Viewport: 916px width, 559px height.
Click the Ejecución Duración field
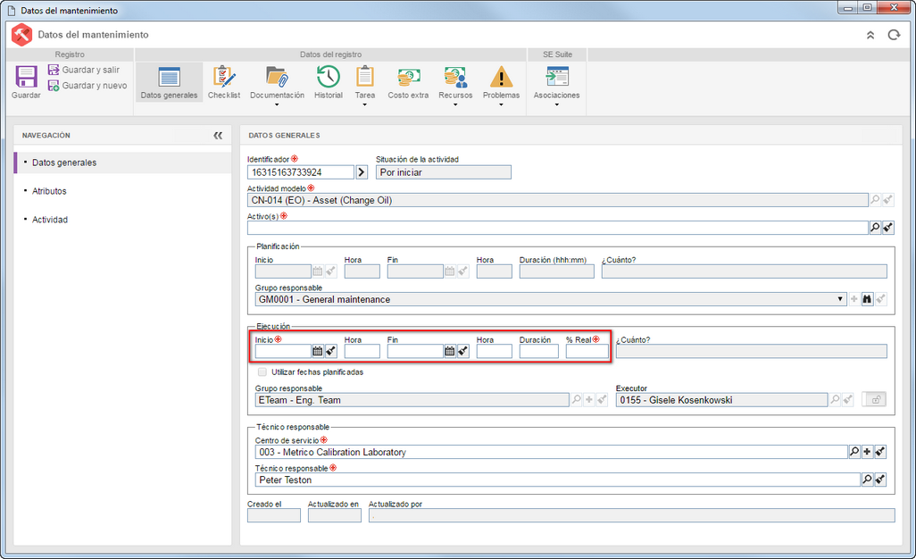[x=538, y=351]
